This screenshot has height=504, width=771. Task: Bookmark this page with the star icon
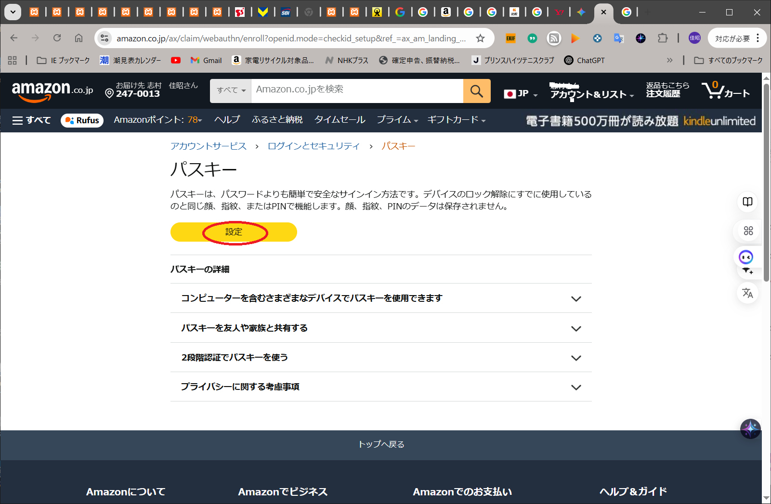[x=480, y=39]
